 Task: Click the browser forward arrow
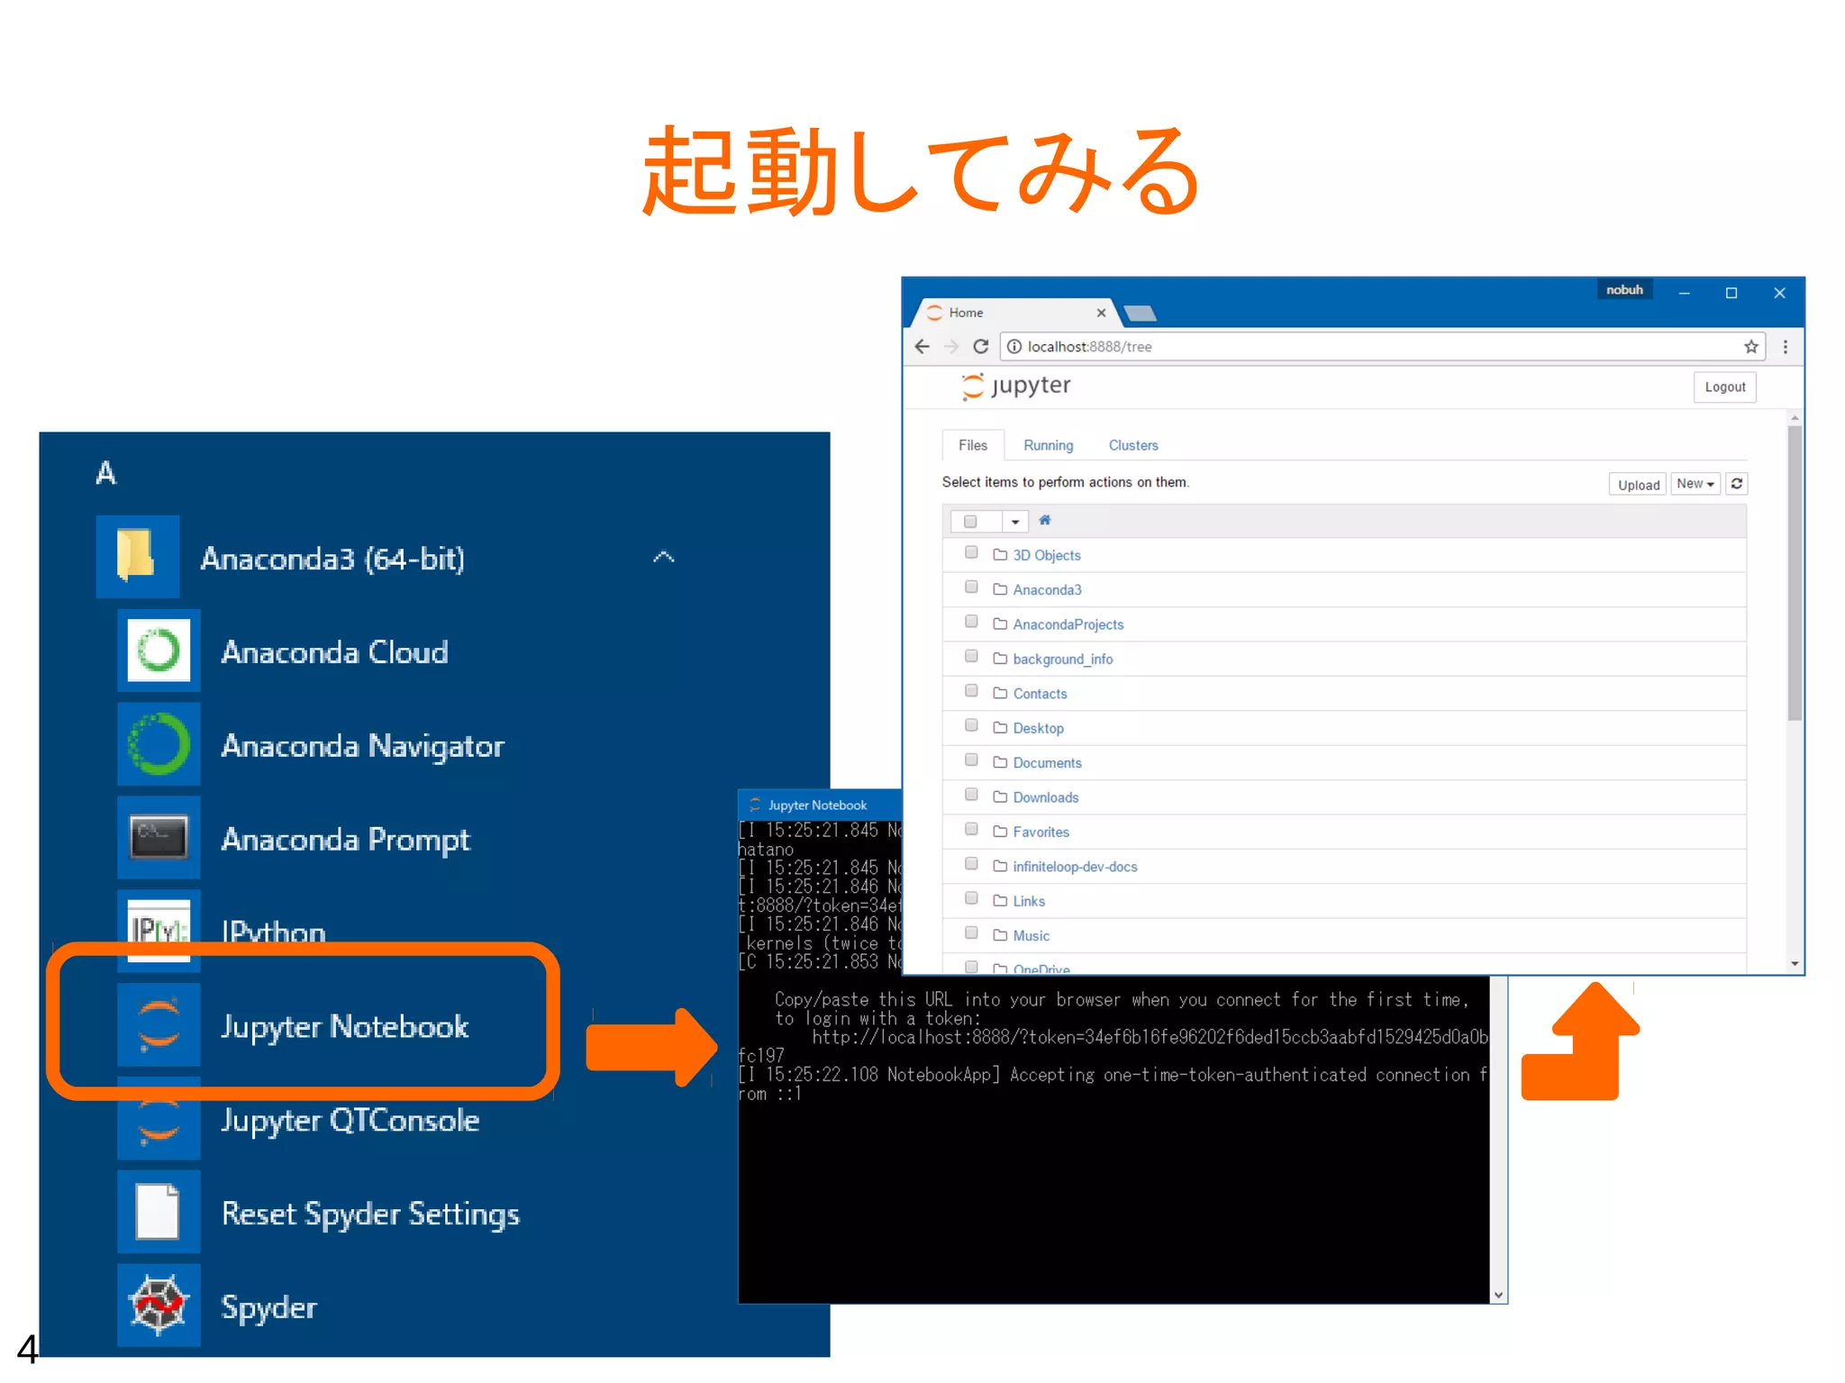951,347
